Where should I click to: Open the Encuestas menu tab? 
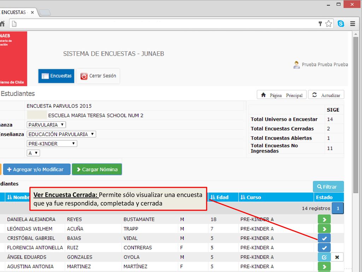click(56, 76)
